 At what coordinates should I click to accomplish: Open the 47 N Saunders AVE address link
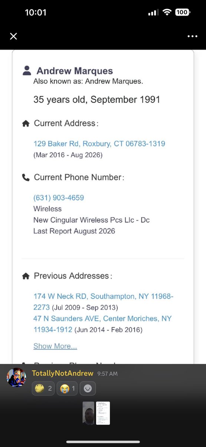pyautogui.click(x=102, y=324)
